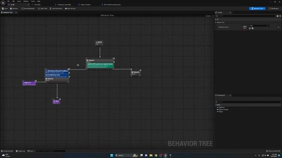Select the right-side empty Selector node

[x=136, y=73]
